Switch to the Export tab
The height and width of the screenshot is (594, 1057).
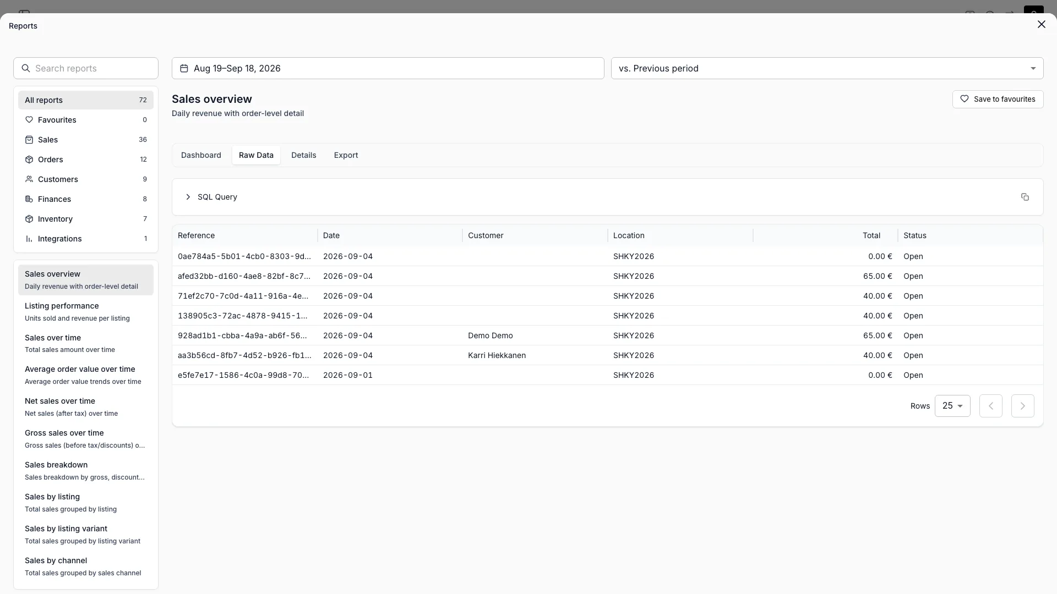coord(346,155)
